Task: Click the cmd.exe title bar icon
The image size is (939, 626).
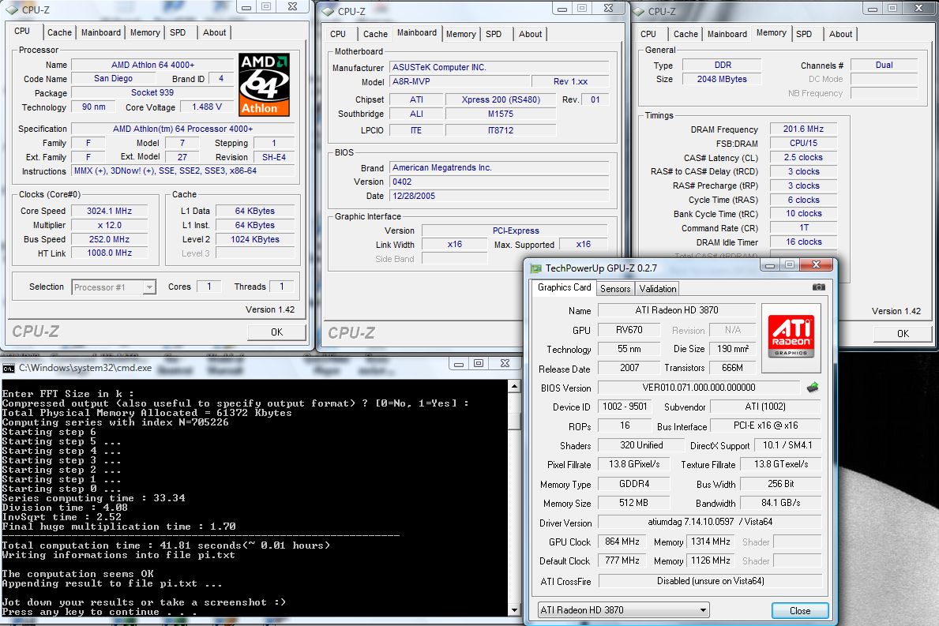Action: coord(9,368)
